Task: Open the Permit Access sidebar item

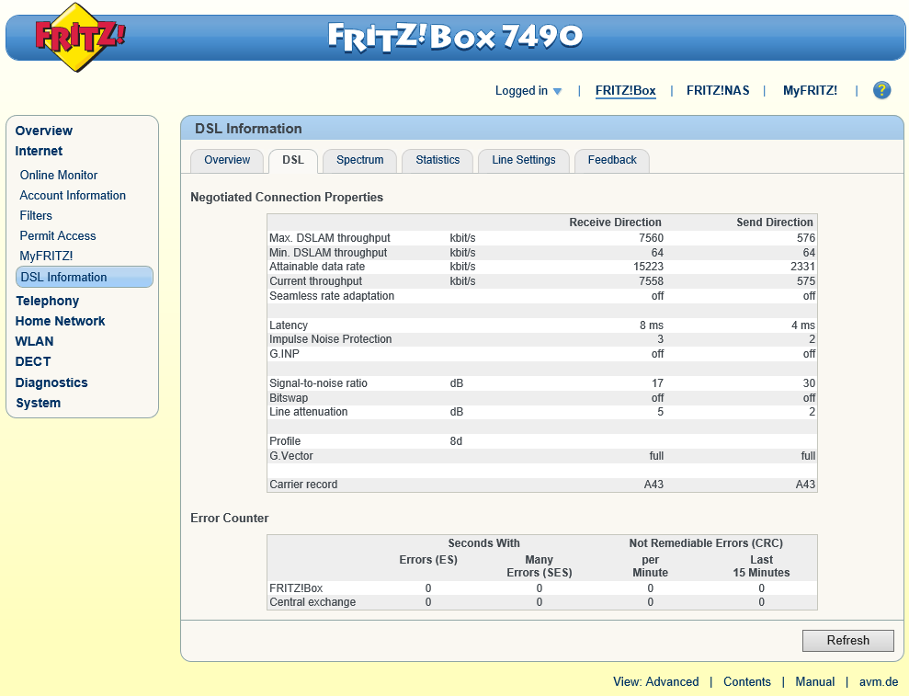Action: 58,235
